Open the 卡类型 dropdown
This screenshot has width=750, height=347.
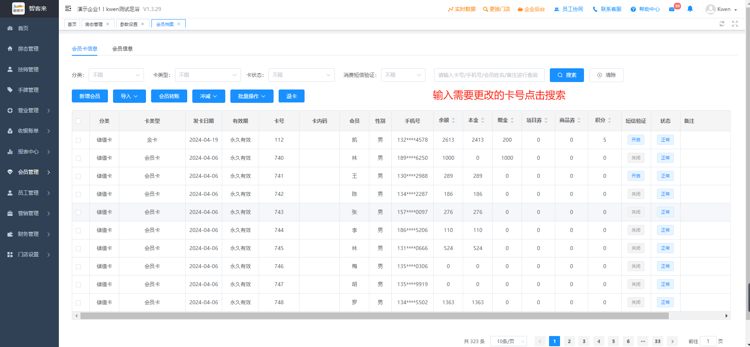coord(208,75)
